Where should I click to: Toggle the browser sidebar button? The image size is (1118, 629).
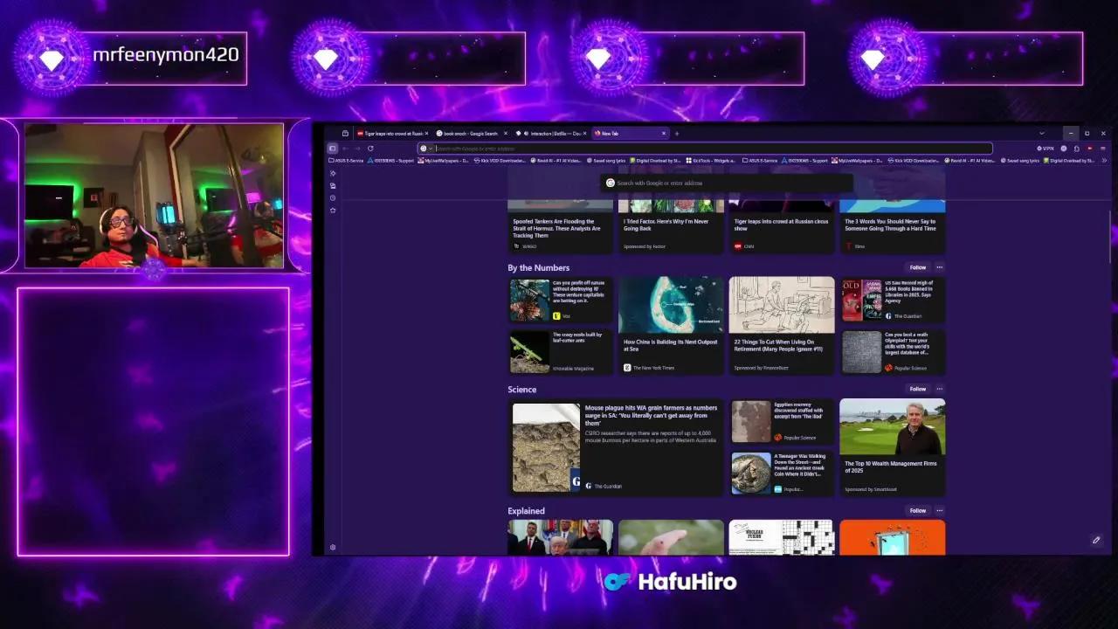click(332, 149)
